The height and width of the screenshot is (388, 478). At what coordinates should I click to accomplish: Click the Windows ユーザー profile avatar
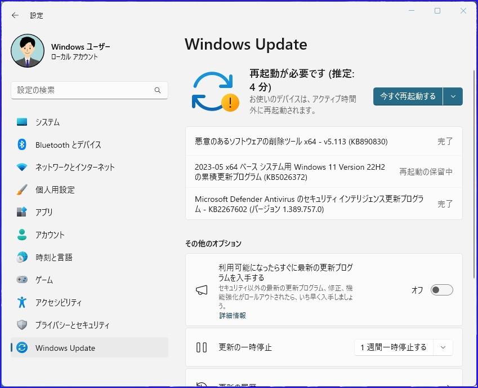coord(28,51)
